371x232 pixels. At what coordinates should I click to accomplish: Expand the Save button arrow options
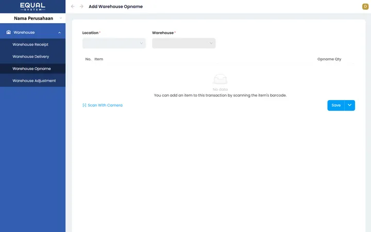point(350,105)
